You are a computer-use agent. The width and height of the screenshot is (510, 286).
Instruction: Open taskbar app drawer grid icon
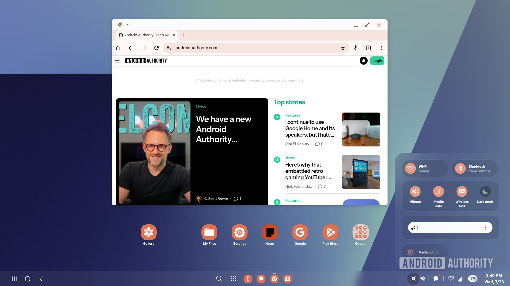pos(234,279)
